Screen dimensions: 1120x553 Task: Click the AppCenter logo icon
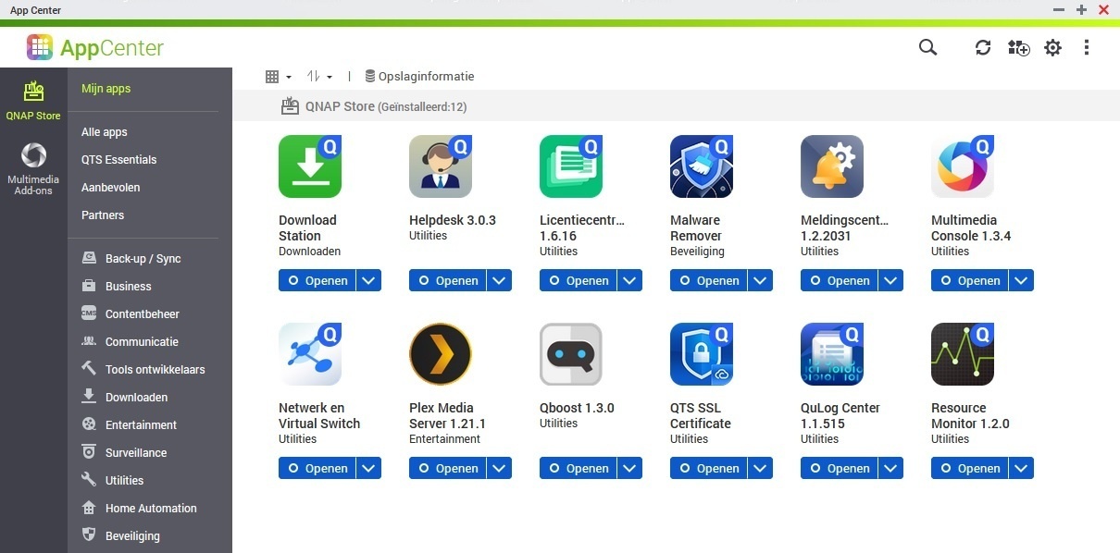tap(40, 47)
